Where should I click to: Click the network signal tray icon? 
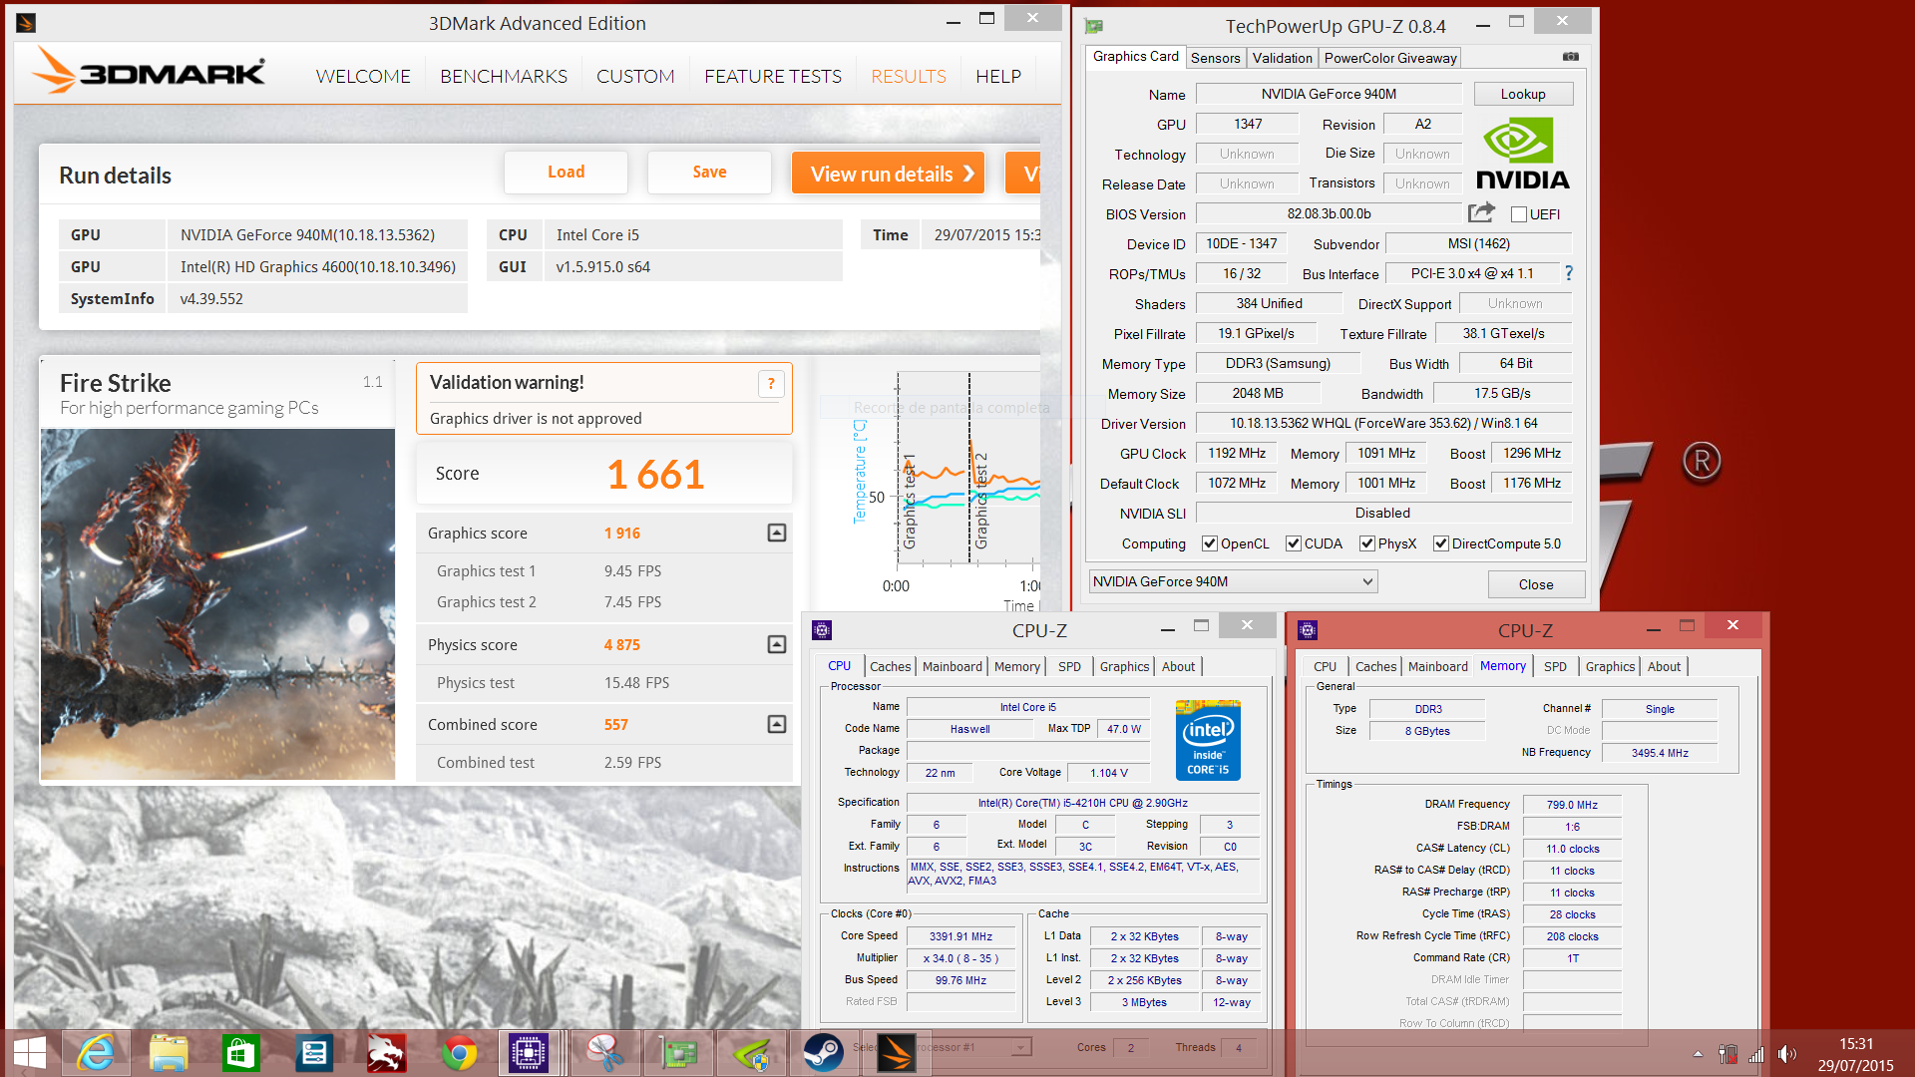[x=1756, y=1054]
